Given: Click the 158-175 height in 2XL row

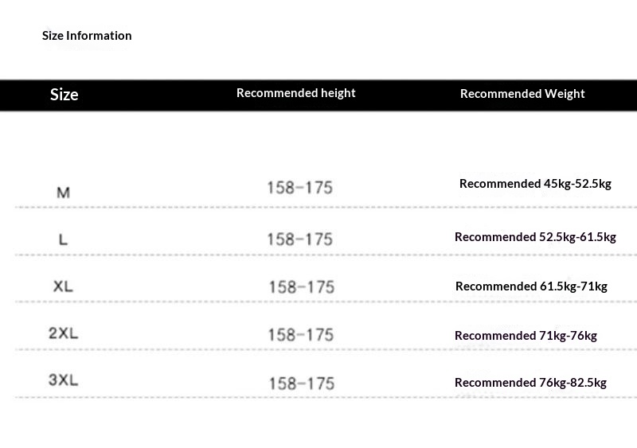Looking at the screenshot, I should click(x=299, y=335).
